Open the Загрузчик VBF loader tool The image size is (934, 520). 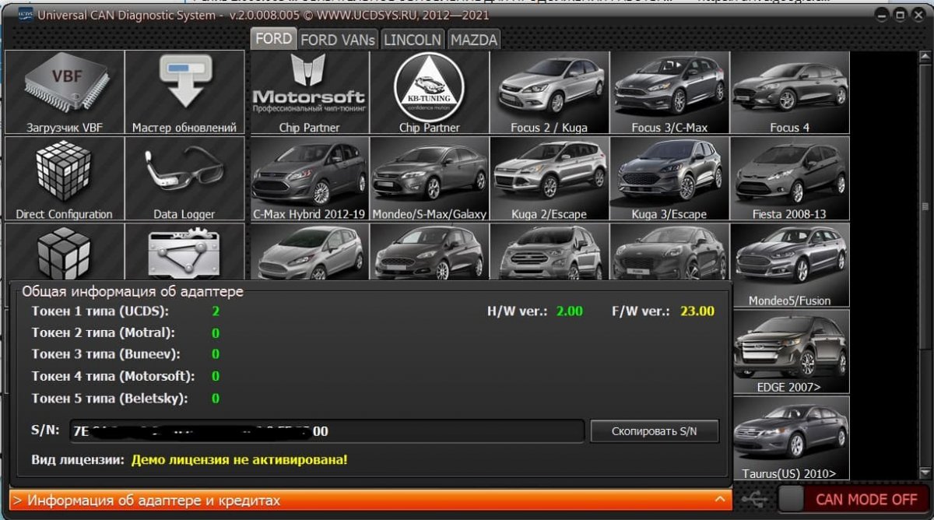(64, 93)
